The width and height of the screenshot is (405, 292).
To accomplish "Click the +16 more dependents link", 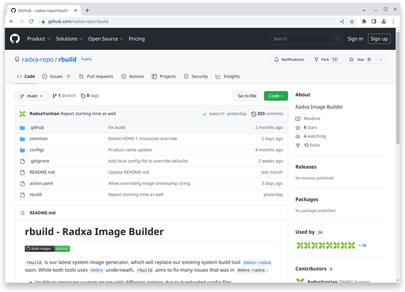I will pos(362,246).
